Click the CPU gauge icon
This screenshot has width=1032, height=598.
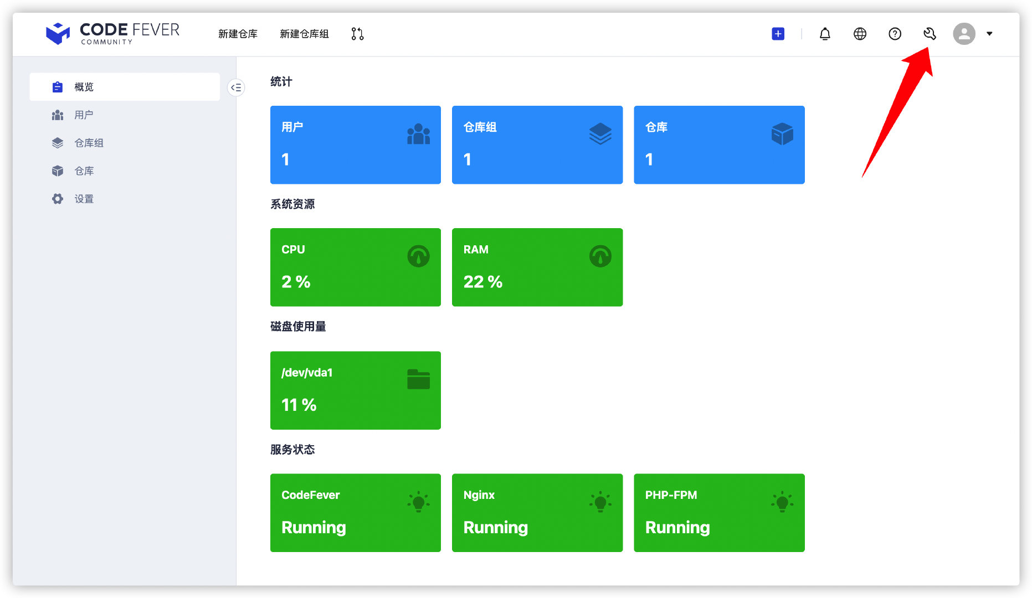pos(418,256)
